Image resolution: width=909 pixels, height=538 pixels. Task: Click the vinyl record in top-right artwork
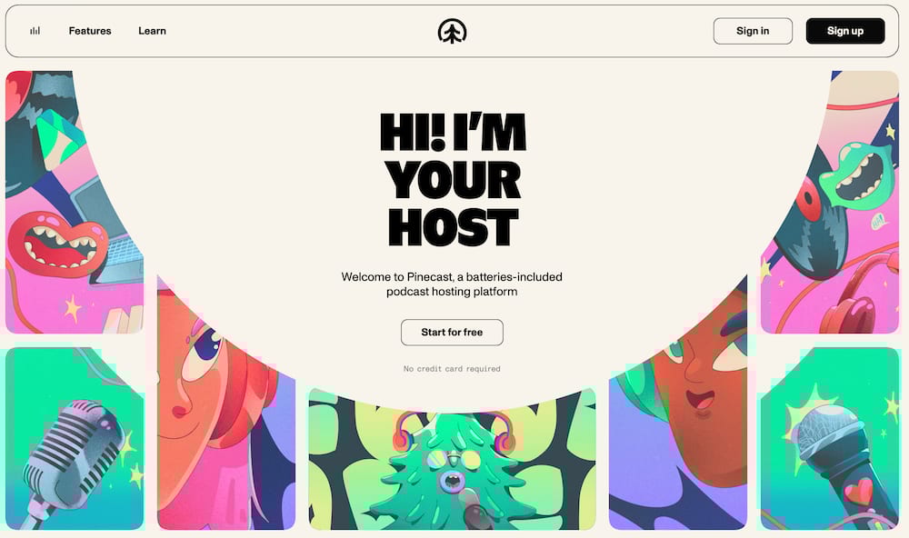pos(809,232)
